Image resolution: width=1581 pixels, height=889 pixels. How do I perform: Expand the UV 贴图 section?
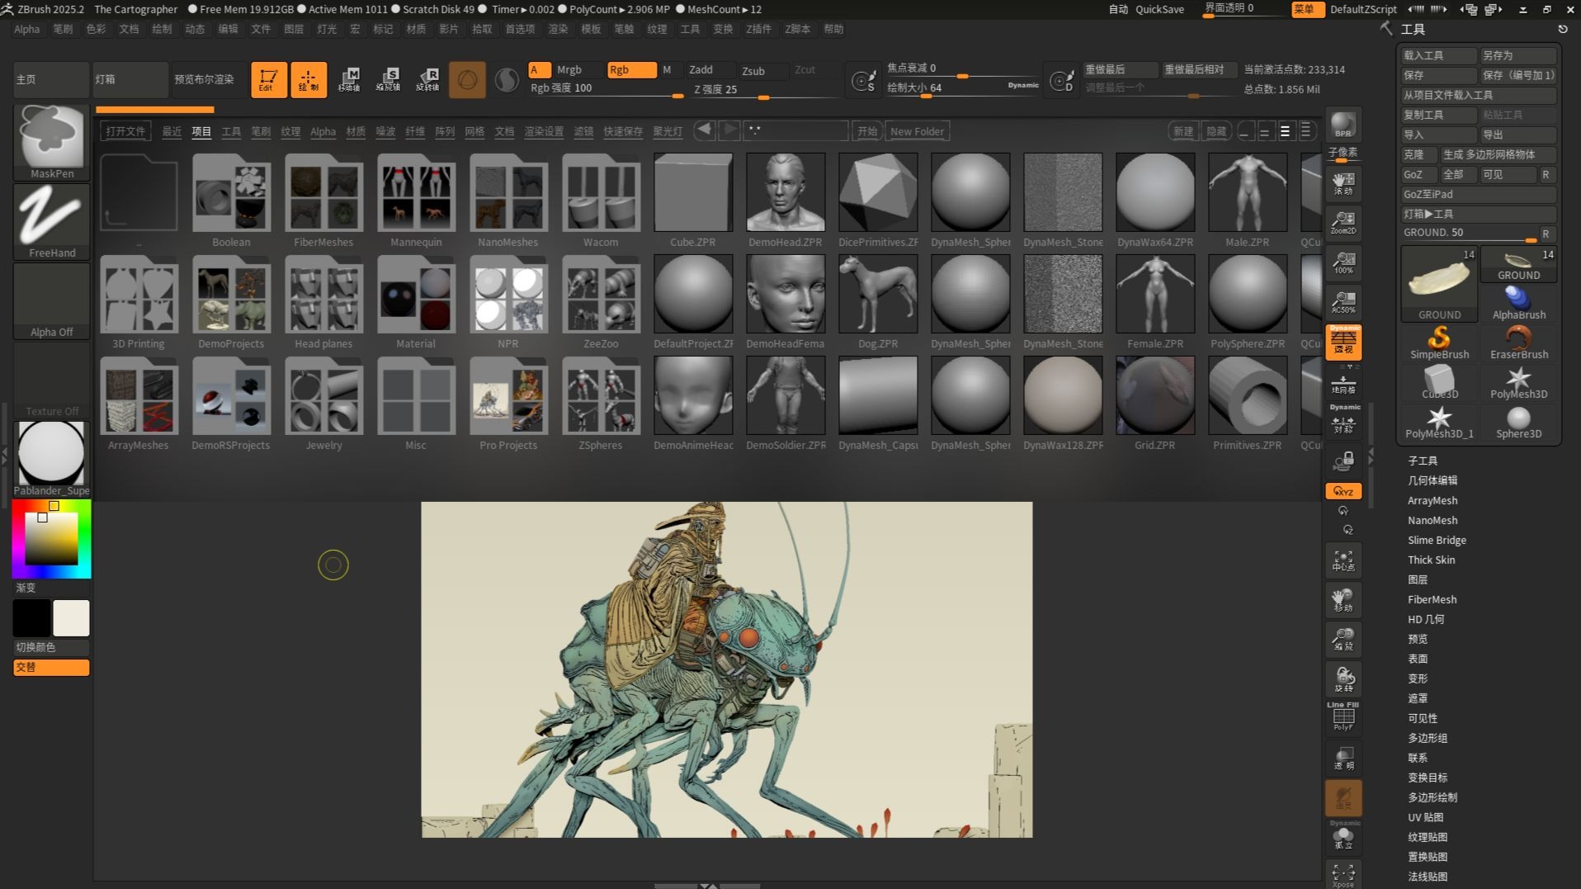(x=1425, y=817)
